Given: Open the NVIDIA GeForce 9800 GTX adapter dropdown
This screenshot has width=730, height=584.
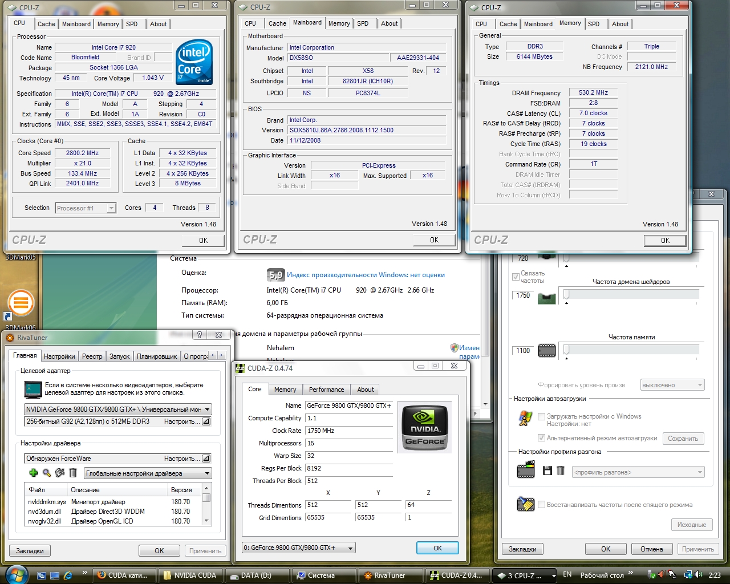Looking at the screenshot, I should click(118, 409).
